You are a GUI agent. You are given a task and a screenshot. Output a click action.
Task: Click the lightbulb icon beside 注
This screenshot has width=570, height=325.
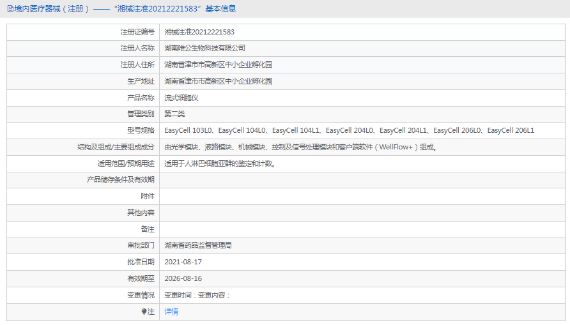[x=144, y=312]
